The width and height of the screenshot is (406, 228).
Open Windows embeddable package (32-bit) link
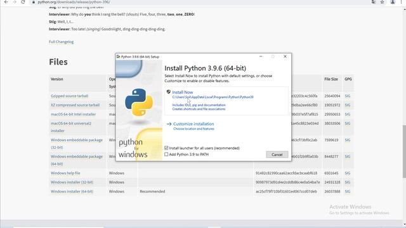click(x=77, y=144)
